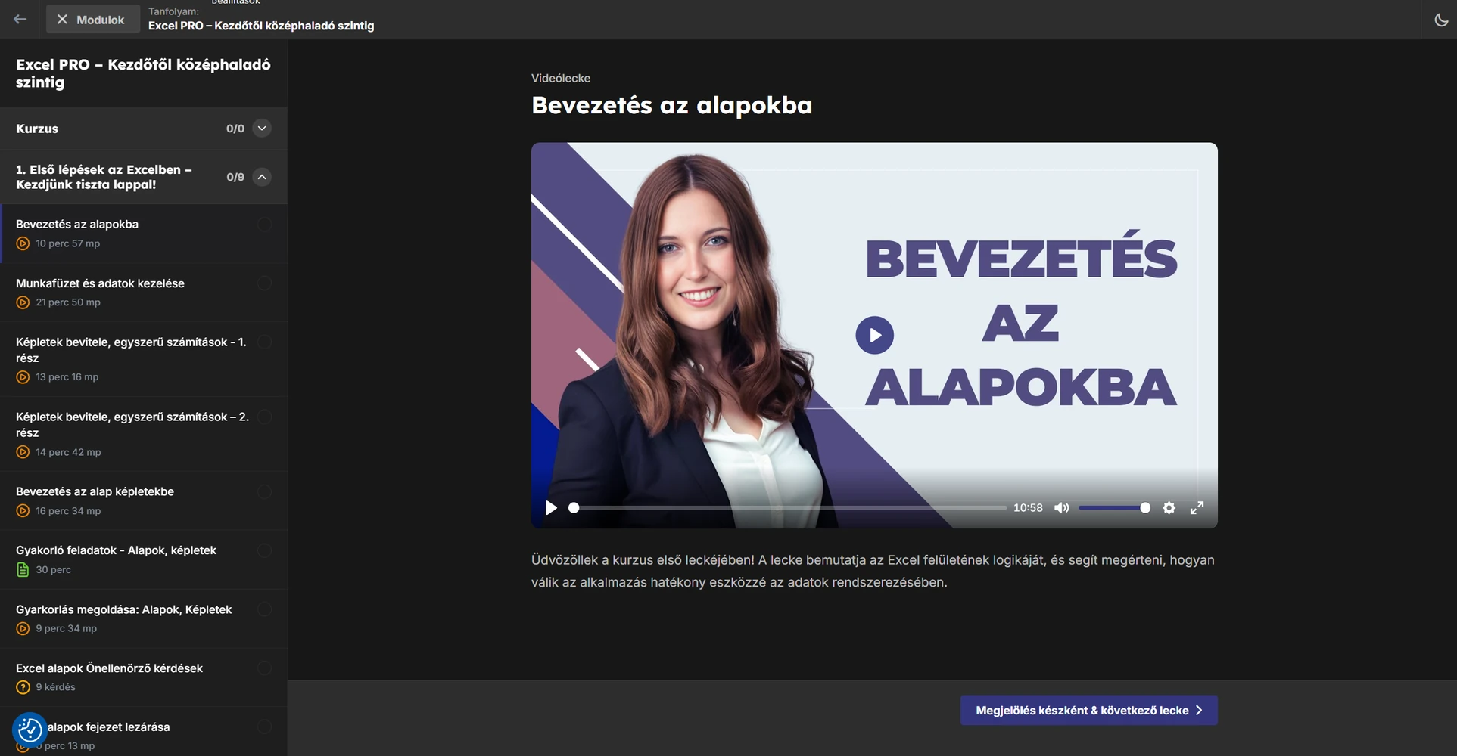The image size is (1457, 756).
Task: Check the circle for Gyarkorlás megoldása lesson
Action: (264, 609)
